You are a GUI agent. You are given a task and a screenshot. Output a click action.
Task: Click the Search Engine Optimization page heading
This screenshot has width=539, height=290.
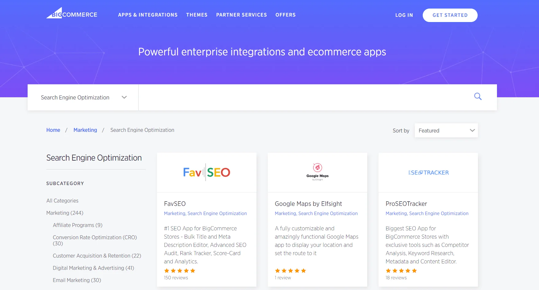[94, 158]
